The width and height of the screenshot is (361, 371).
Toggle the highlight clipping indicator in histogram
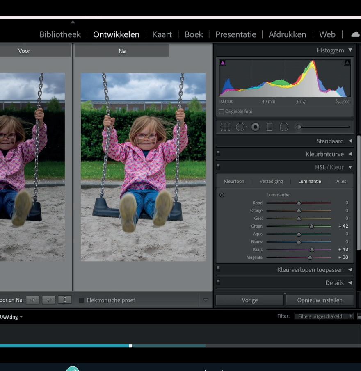point(347,63)
